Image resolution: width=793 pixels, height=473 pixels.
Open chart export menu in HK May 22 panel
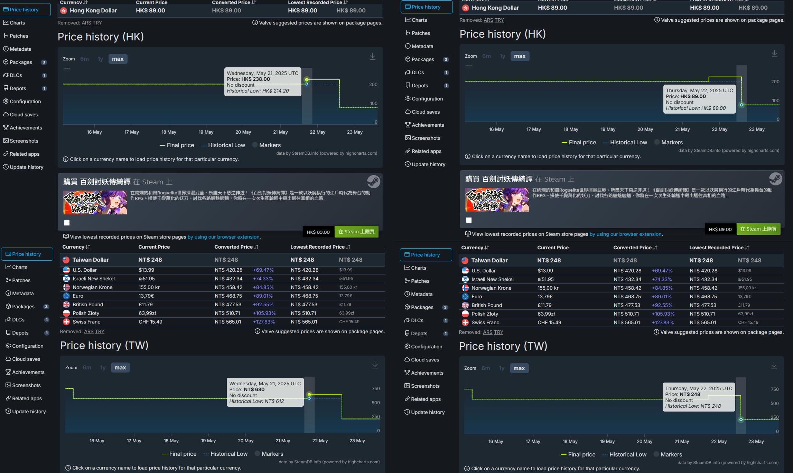tap(774, 54)
